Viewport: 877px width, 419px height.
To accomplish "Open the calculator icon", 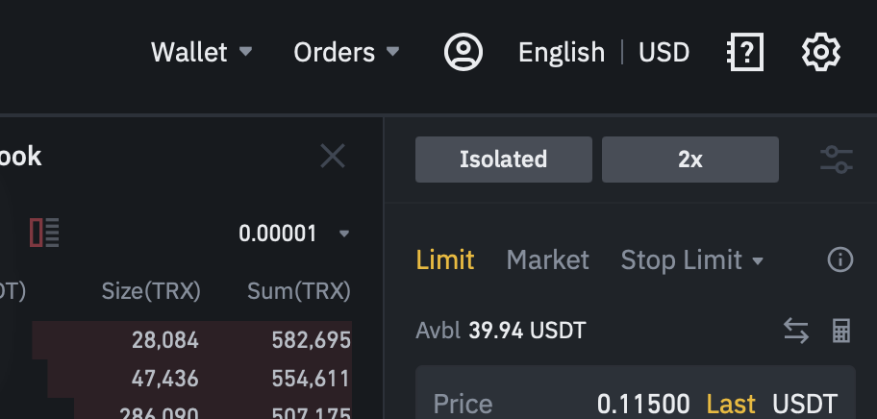I will click(841, 331).
